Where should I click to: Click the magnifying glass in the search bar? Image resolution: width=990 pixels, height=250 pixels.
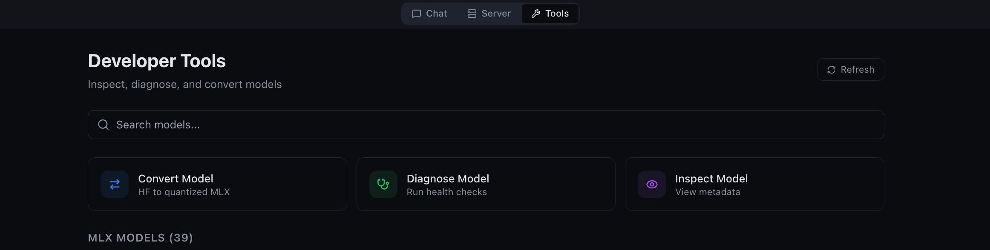(104, 124)
